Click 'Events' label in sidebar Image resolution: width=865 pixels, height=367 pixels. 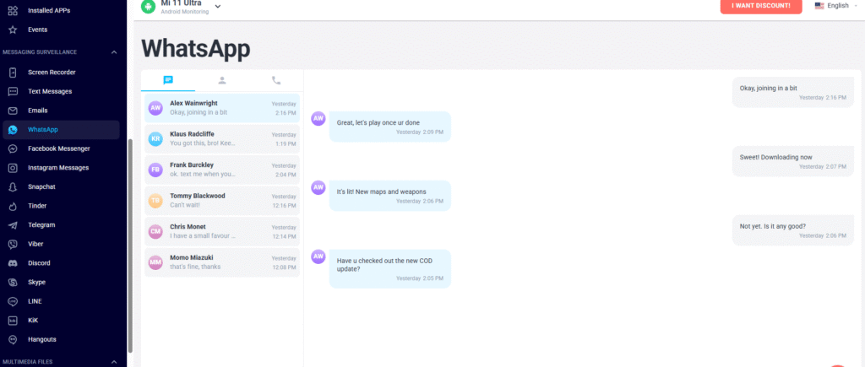[37, 30]
